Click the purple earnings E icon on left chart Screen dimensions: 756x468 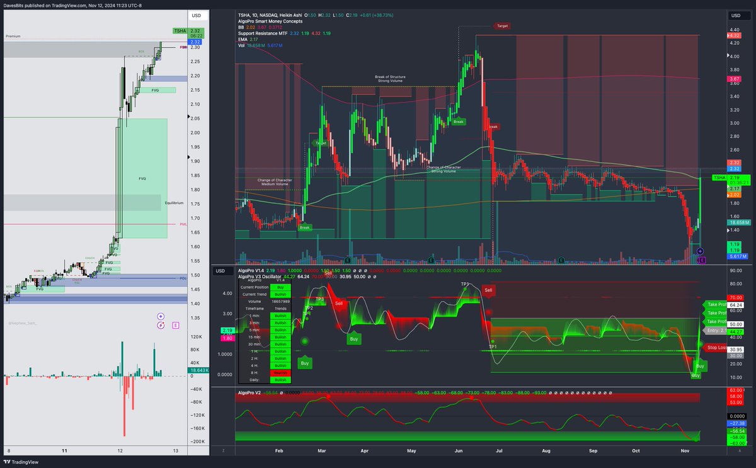pyautogui.click(x=175, y=326)
